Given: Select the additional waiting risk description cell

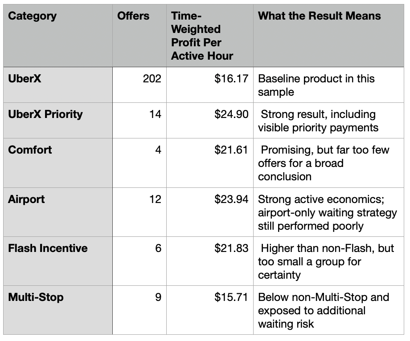Looking at the screenshot, I should (x=328, y=310).
